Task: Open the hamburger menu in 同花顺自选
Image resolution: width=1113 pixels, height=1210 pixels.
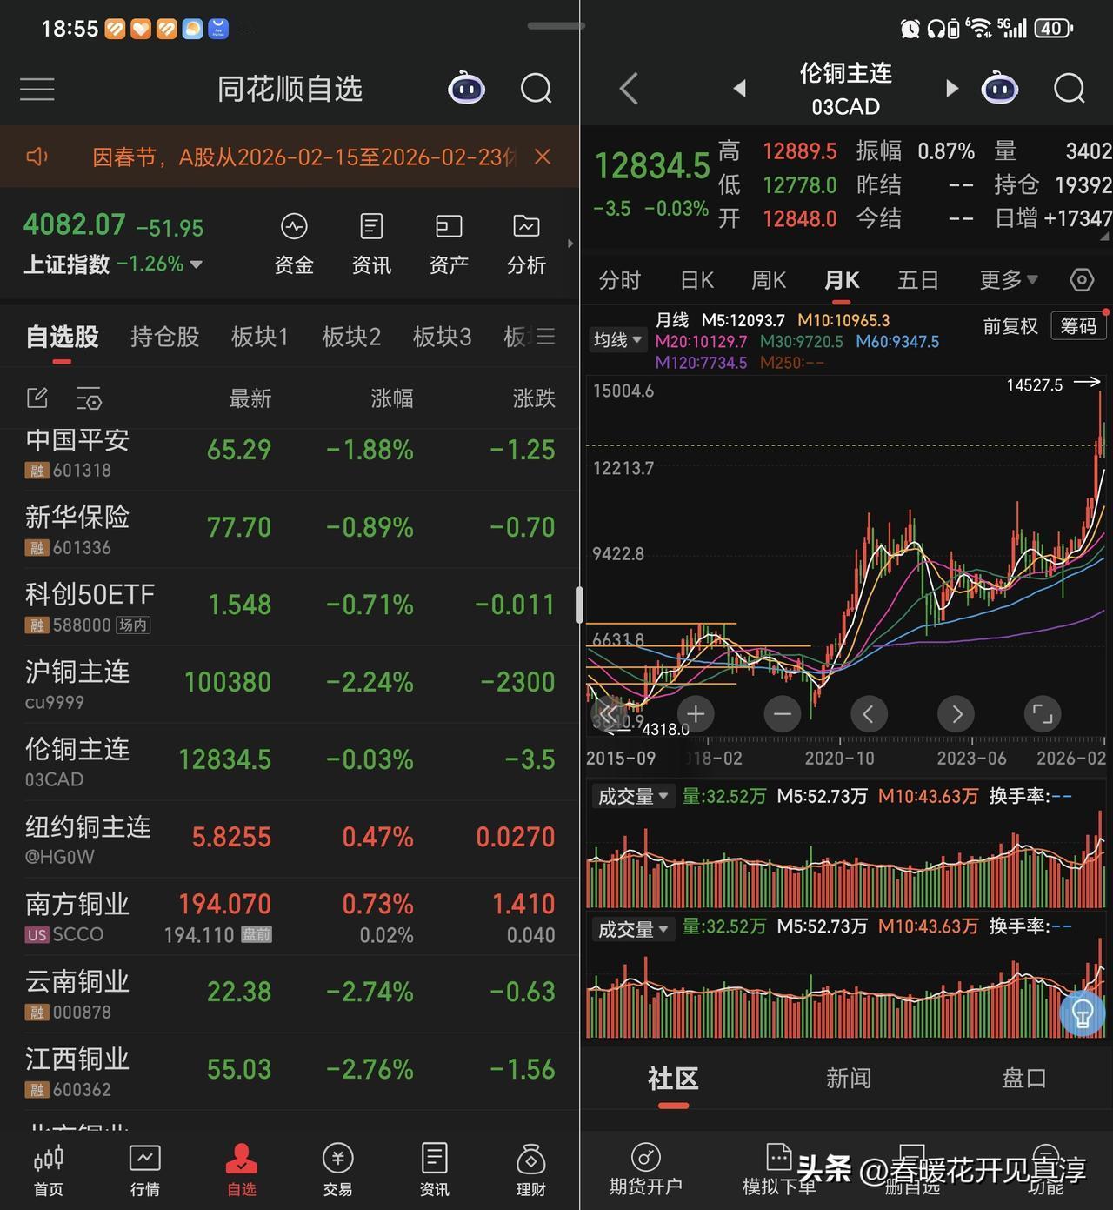Action: pos(37,89)
